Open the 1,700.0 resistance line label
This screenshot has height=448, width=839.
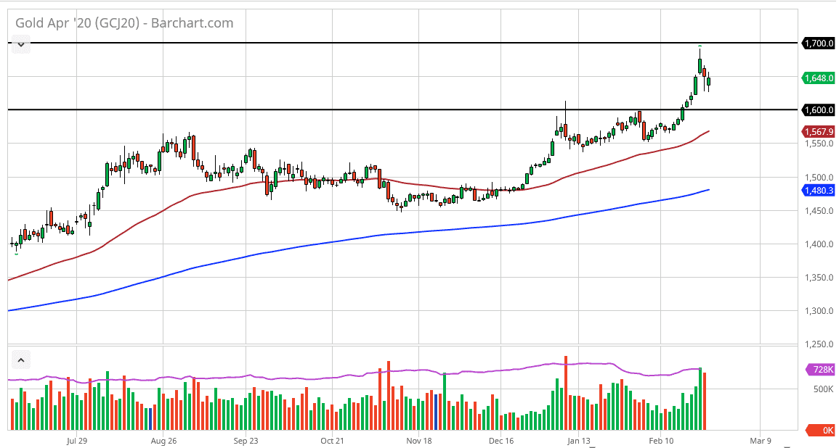tap(819, 43)
